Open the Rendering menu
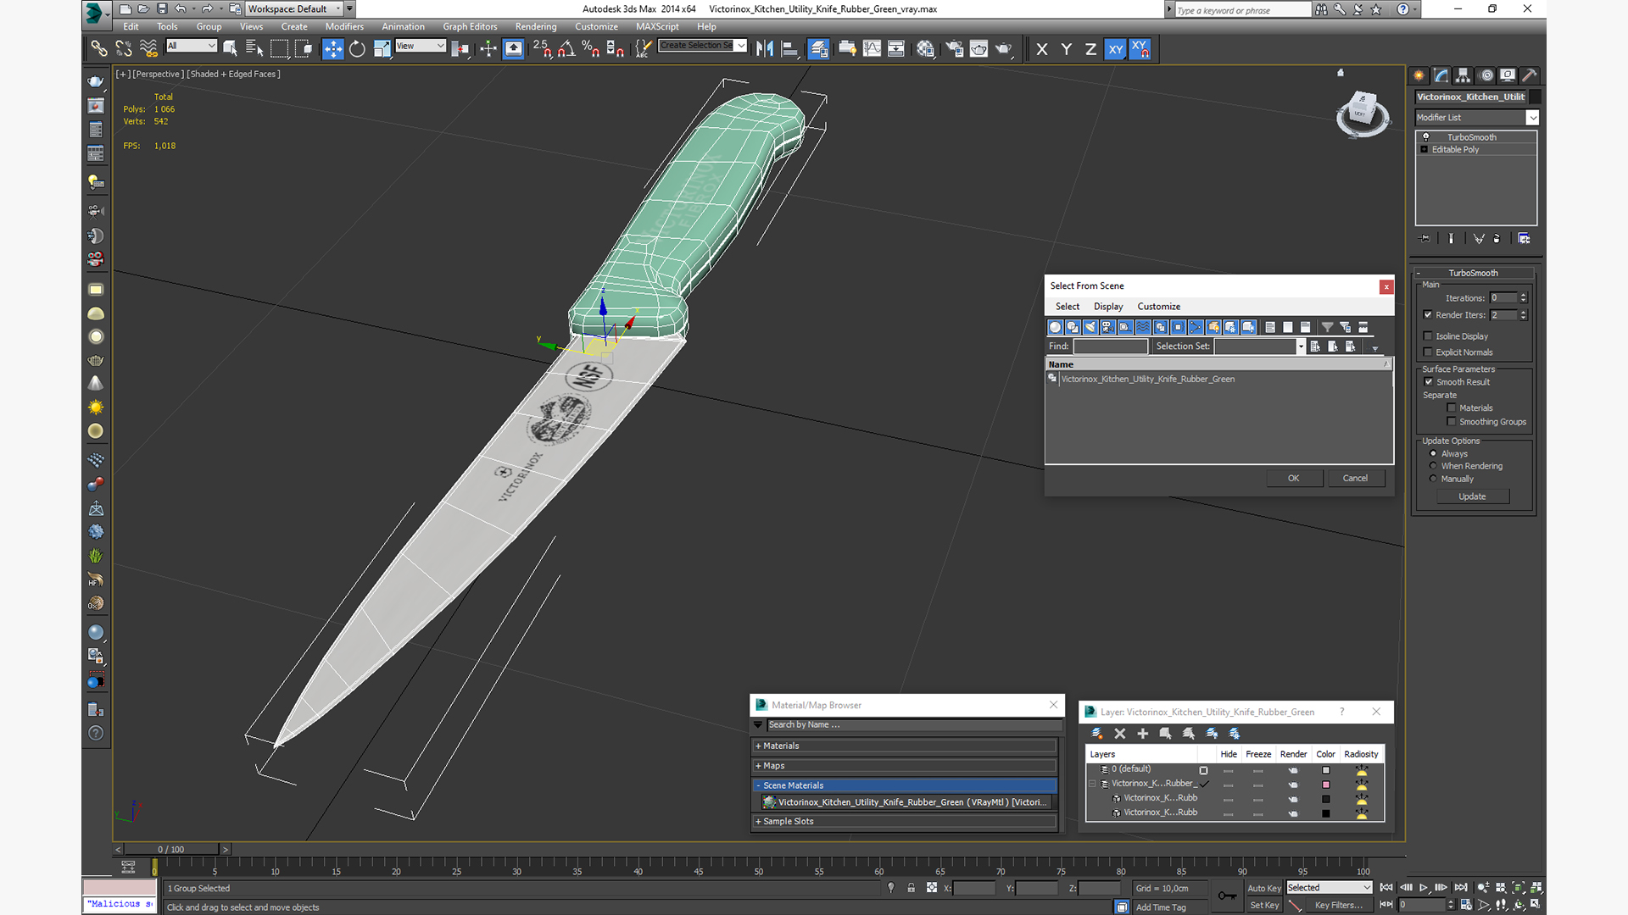 tap(536, 27)
